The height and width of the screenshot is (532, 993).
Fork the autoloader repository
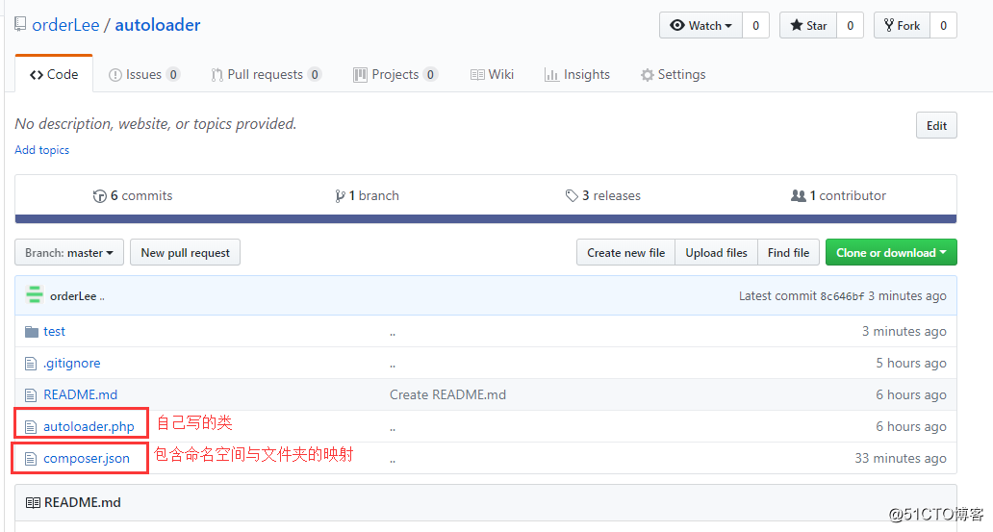pyautogui.click(x=902, y=25)
